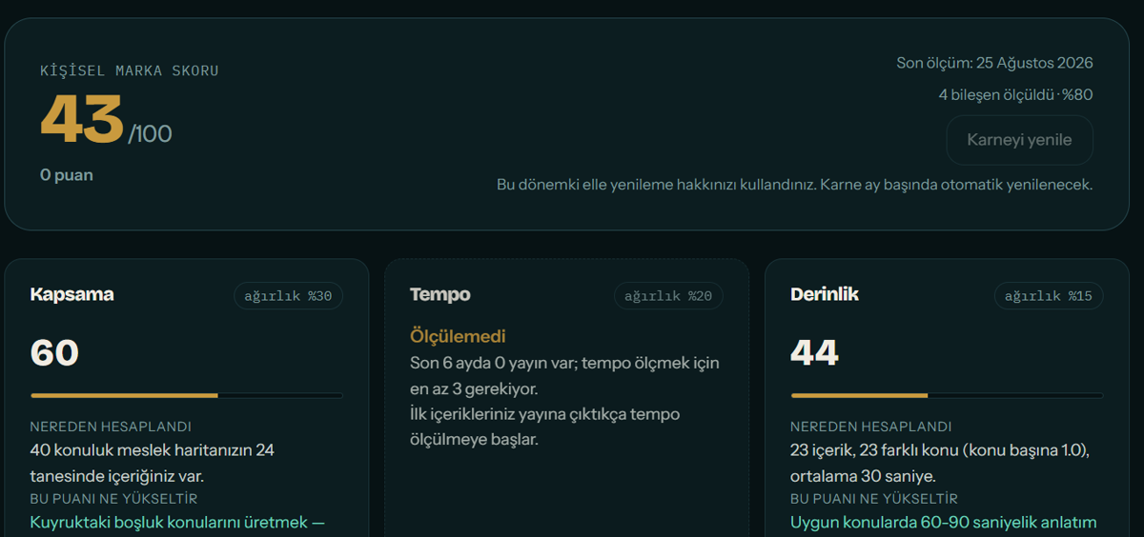Click NEREDEN HESAPLANDI label in Derinlik card

tap(871, 427)
